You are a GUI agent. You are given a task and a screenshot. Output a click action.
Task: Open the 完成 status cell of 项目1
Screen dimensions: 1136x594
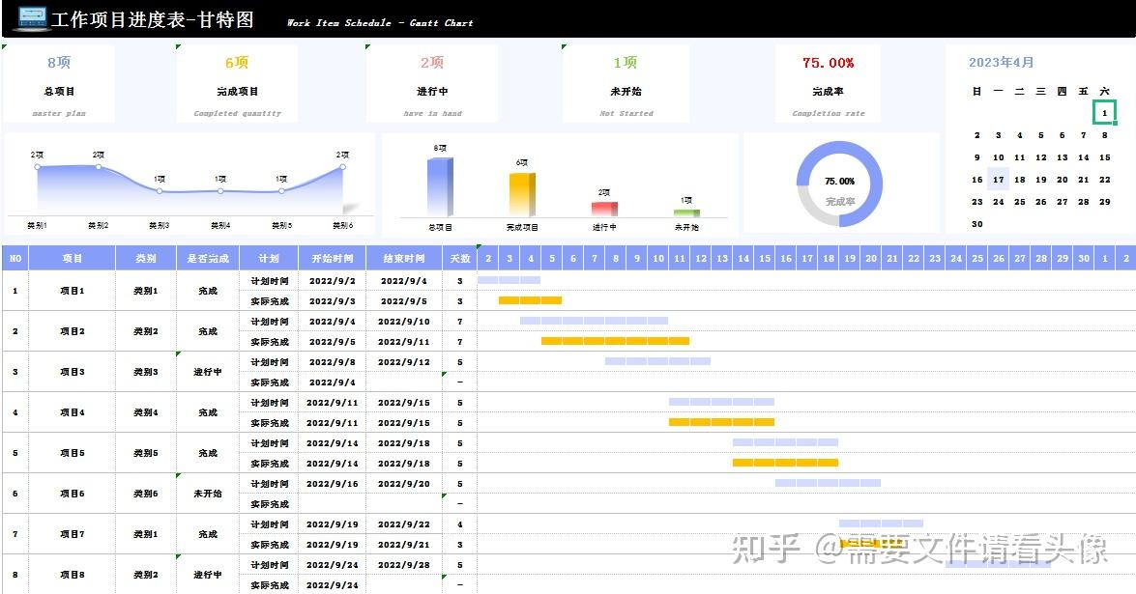tap(208, 291)
